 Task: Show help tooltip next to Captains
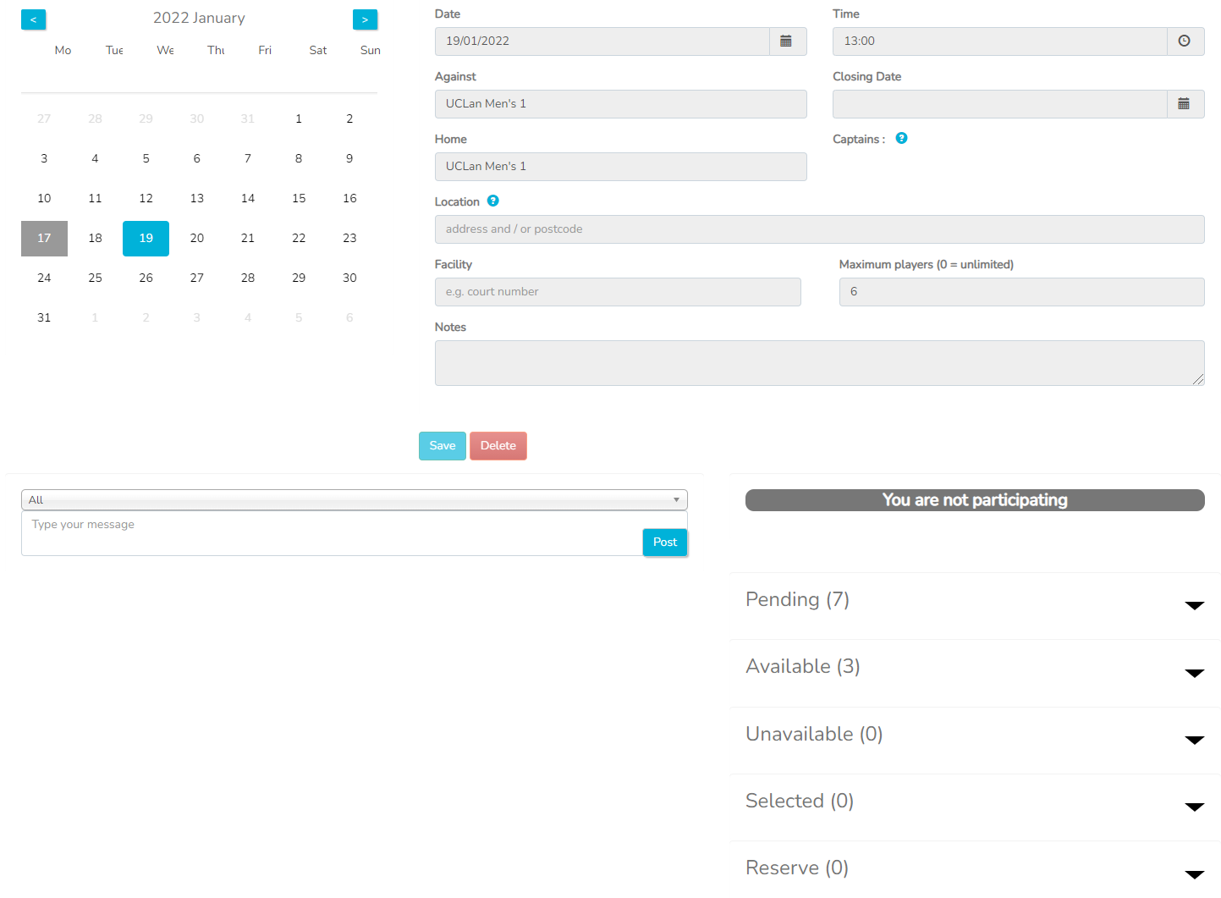(901, 138)
